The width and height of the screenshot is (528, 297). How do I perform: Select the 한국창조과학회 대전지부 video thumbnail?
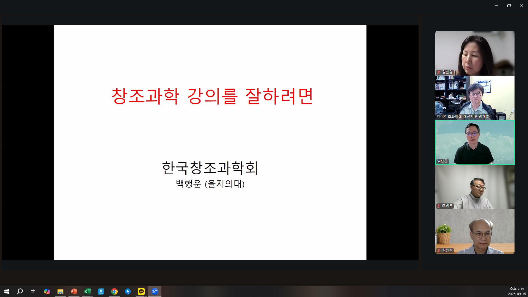click(x=475, y=98)
